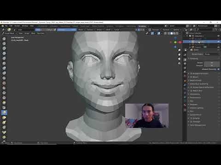
Task: Select the Smooth brush tool
Action: tap(4, 83)
